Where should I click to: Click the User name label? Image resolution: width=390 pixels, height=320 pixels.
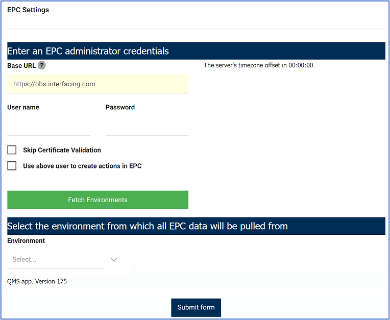pos(23,107)
